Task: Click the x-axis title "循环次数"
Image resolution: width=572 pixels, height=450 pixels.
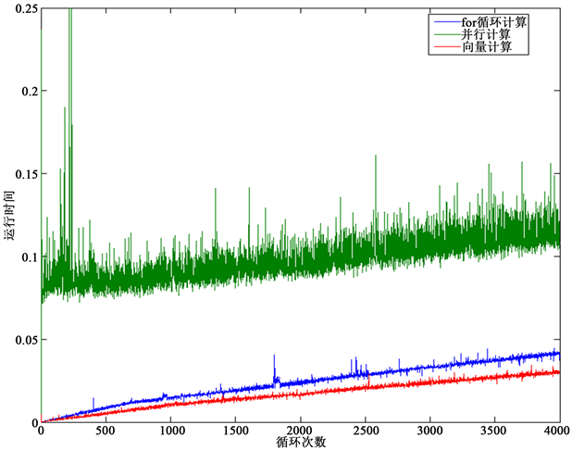Action: coord(301,443)
